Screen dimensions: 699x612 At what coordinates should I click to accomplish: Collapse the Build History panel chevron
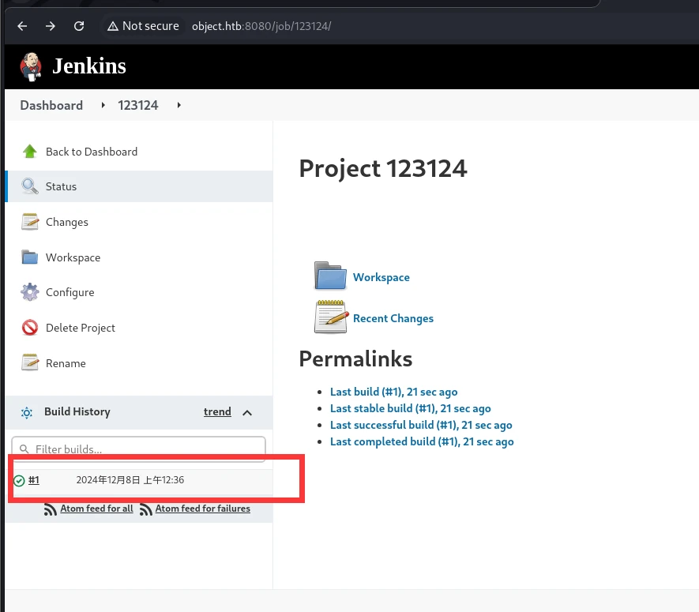(247, 413)
